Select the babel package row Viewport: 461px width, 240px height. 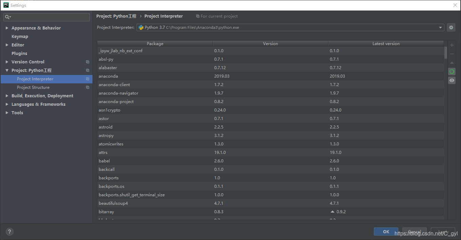(270, 161)
